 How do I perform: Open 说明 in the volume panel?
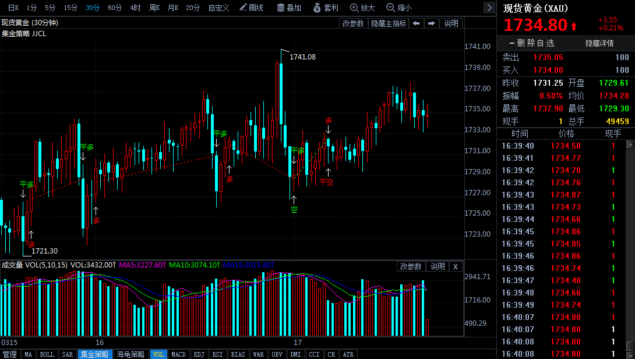(x=438, y=266)
